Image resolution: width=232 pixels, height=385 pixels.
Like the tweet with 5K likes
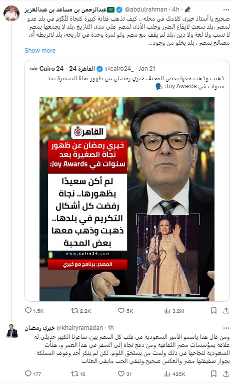125,311
